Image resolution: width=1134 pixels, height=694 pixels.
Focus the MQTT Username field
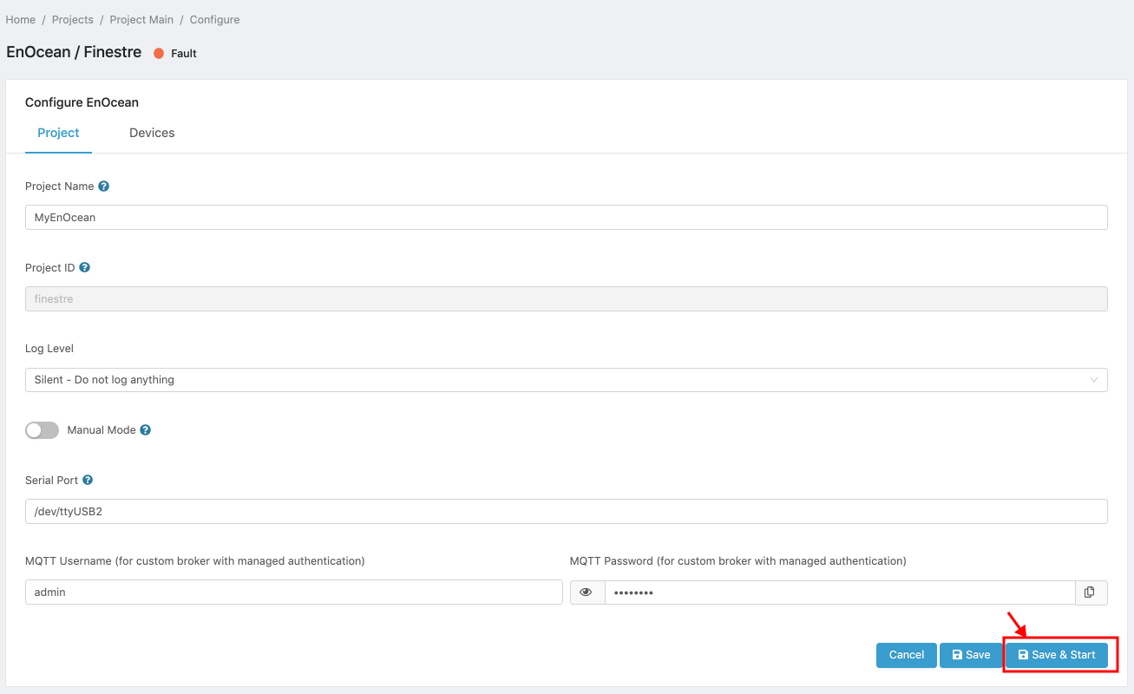[x=294, y=593]
